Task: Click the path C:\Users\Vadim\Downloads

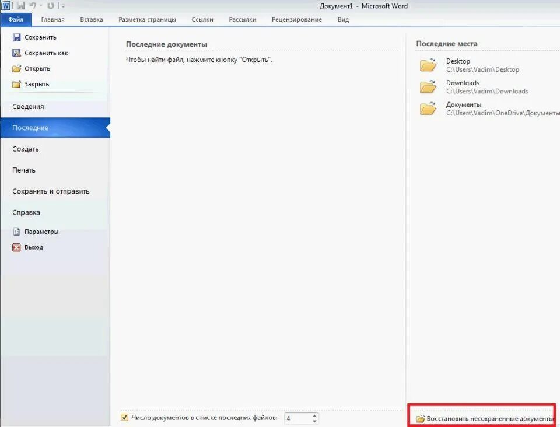Action: click(487, 92)
